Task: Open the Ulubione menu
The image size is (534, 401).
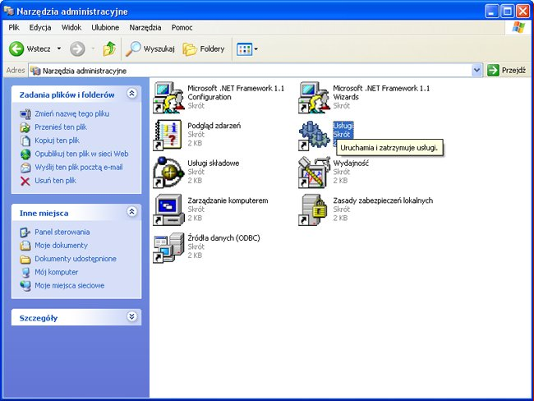Action: tap(105, 28)
